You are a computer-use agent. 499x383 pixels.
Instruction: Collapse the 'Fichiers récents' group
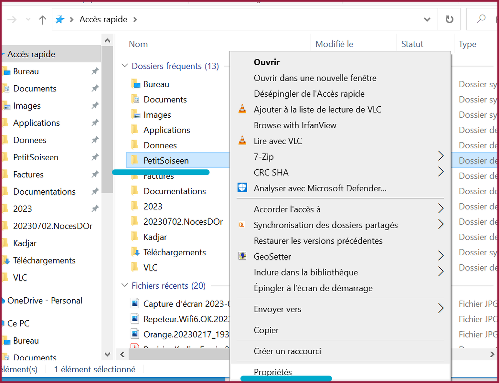124,286
